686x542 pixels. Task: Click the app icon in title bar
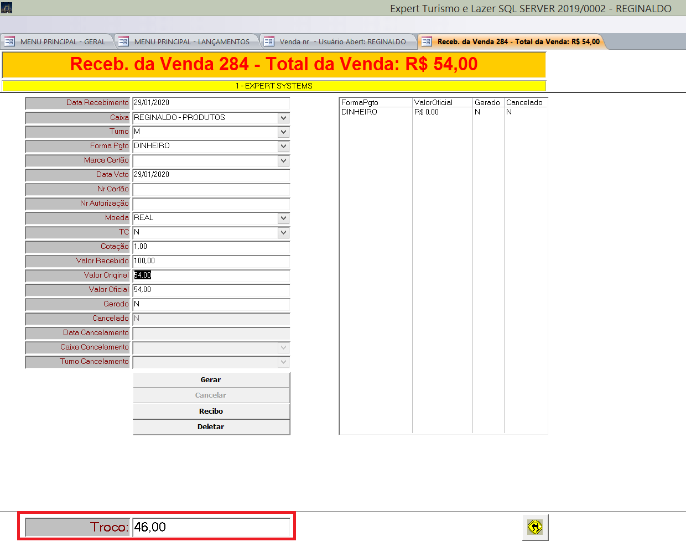click(7, 8)
